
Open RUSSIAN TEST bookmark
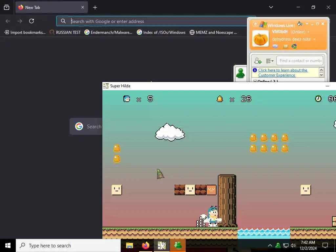tap(65, 32)
